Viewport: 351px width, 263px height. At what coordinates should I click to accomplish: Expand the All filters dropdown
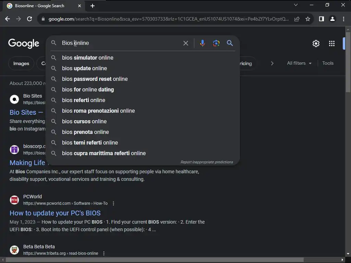point(299,63)
